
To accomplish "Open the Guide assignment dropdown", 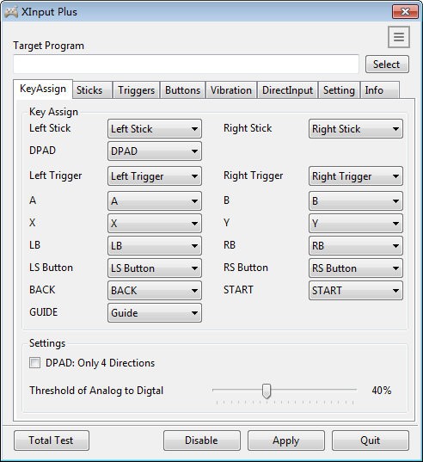I will point(155,313).
